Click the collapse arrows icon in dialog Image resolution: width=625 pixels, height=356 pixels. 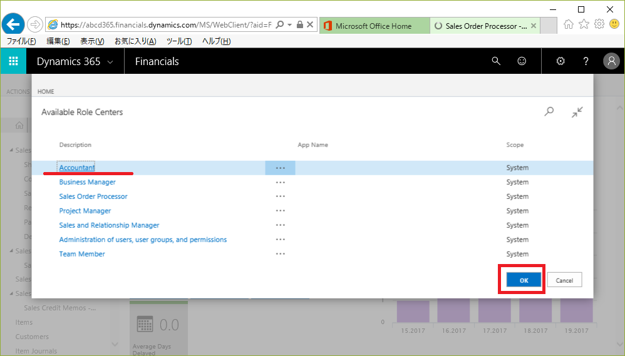point(577,112)
